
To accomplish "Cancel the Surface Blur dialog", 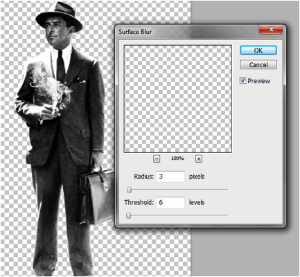I will click(258, 64).
